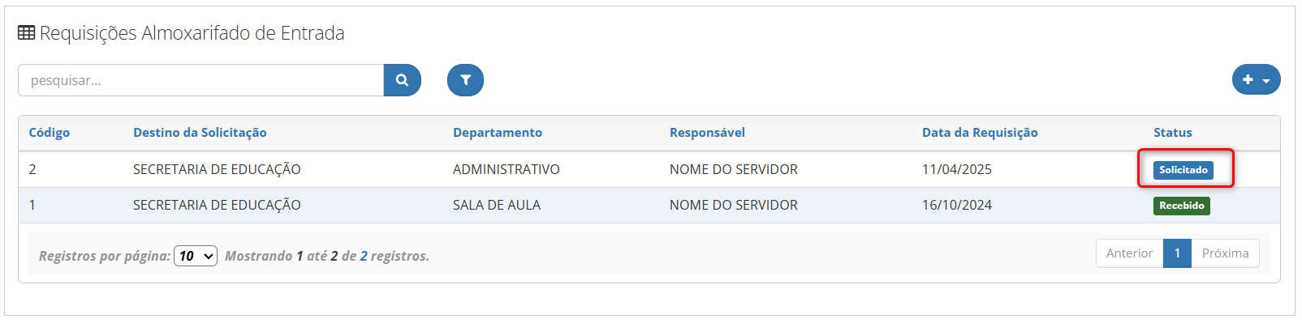Click the table grid icon beside the title
The height and width of the screenshot is (323, 1302).
(x=27, y=33)
